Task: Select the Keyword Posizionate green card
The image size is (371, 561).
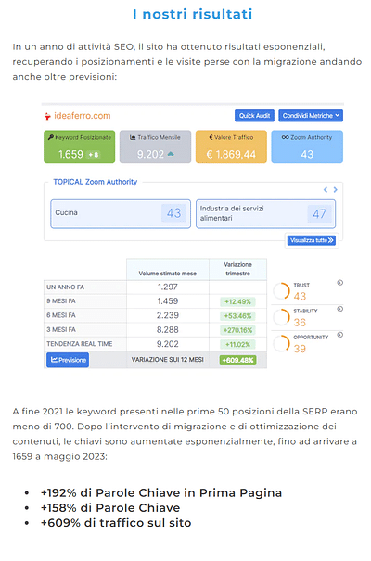Action: coord(80,147)
